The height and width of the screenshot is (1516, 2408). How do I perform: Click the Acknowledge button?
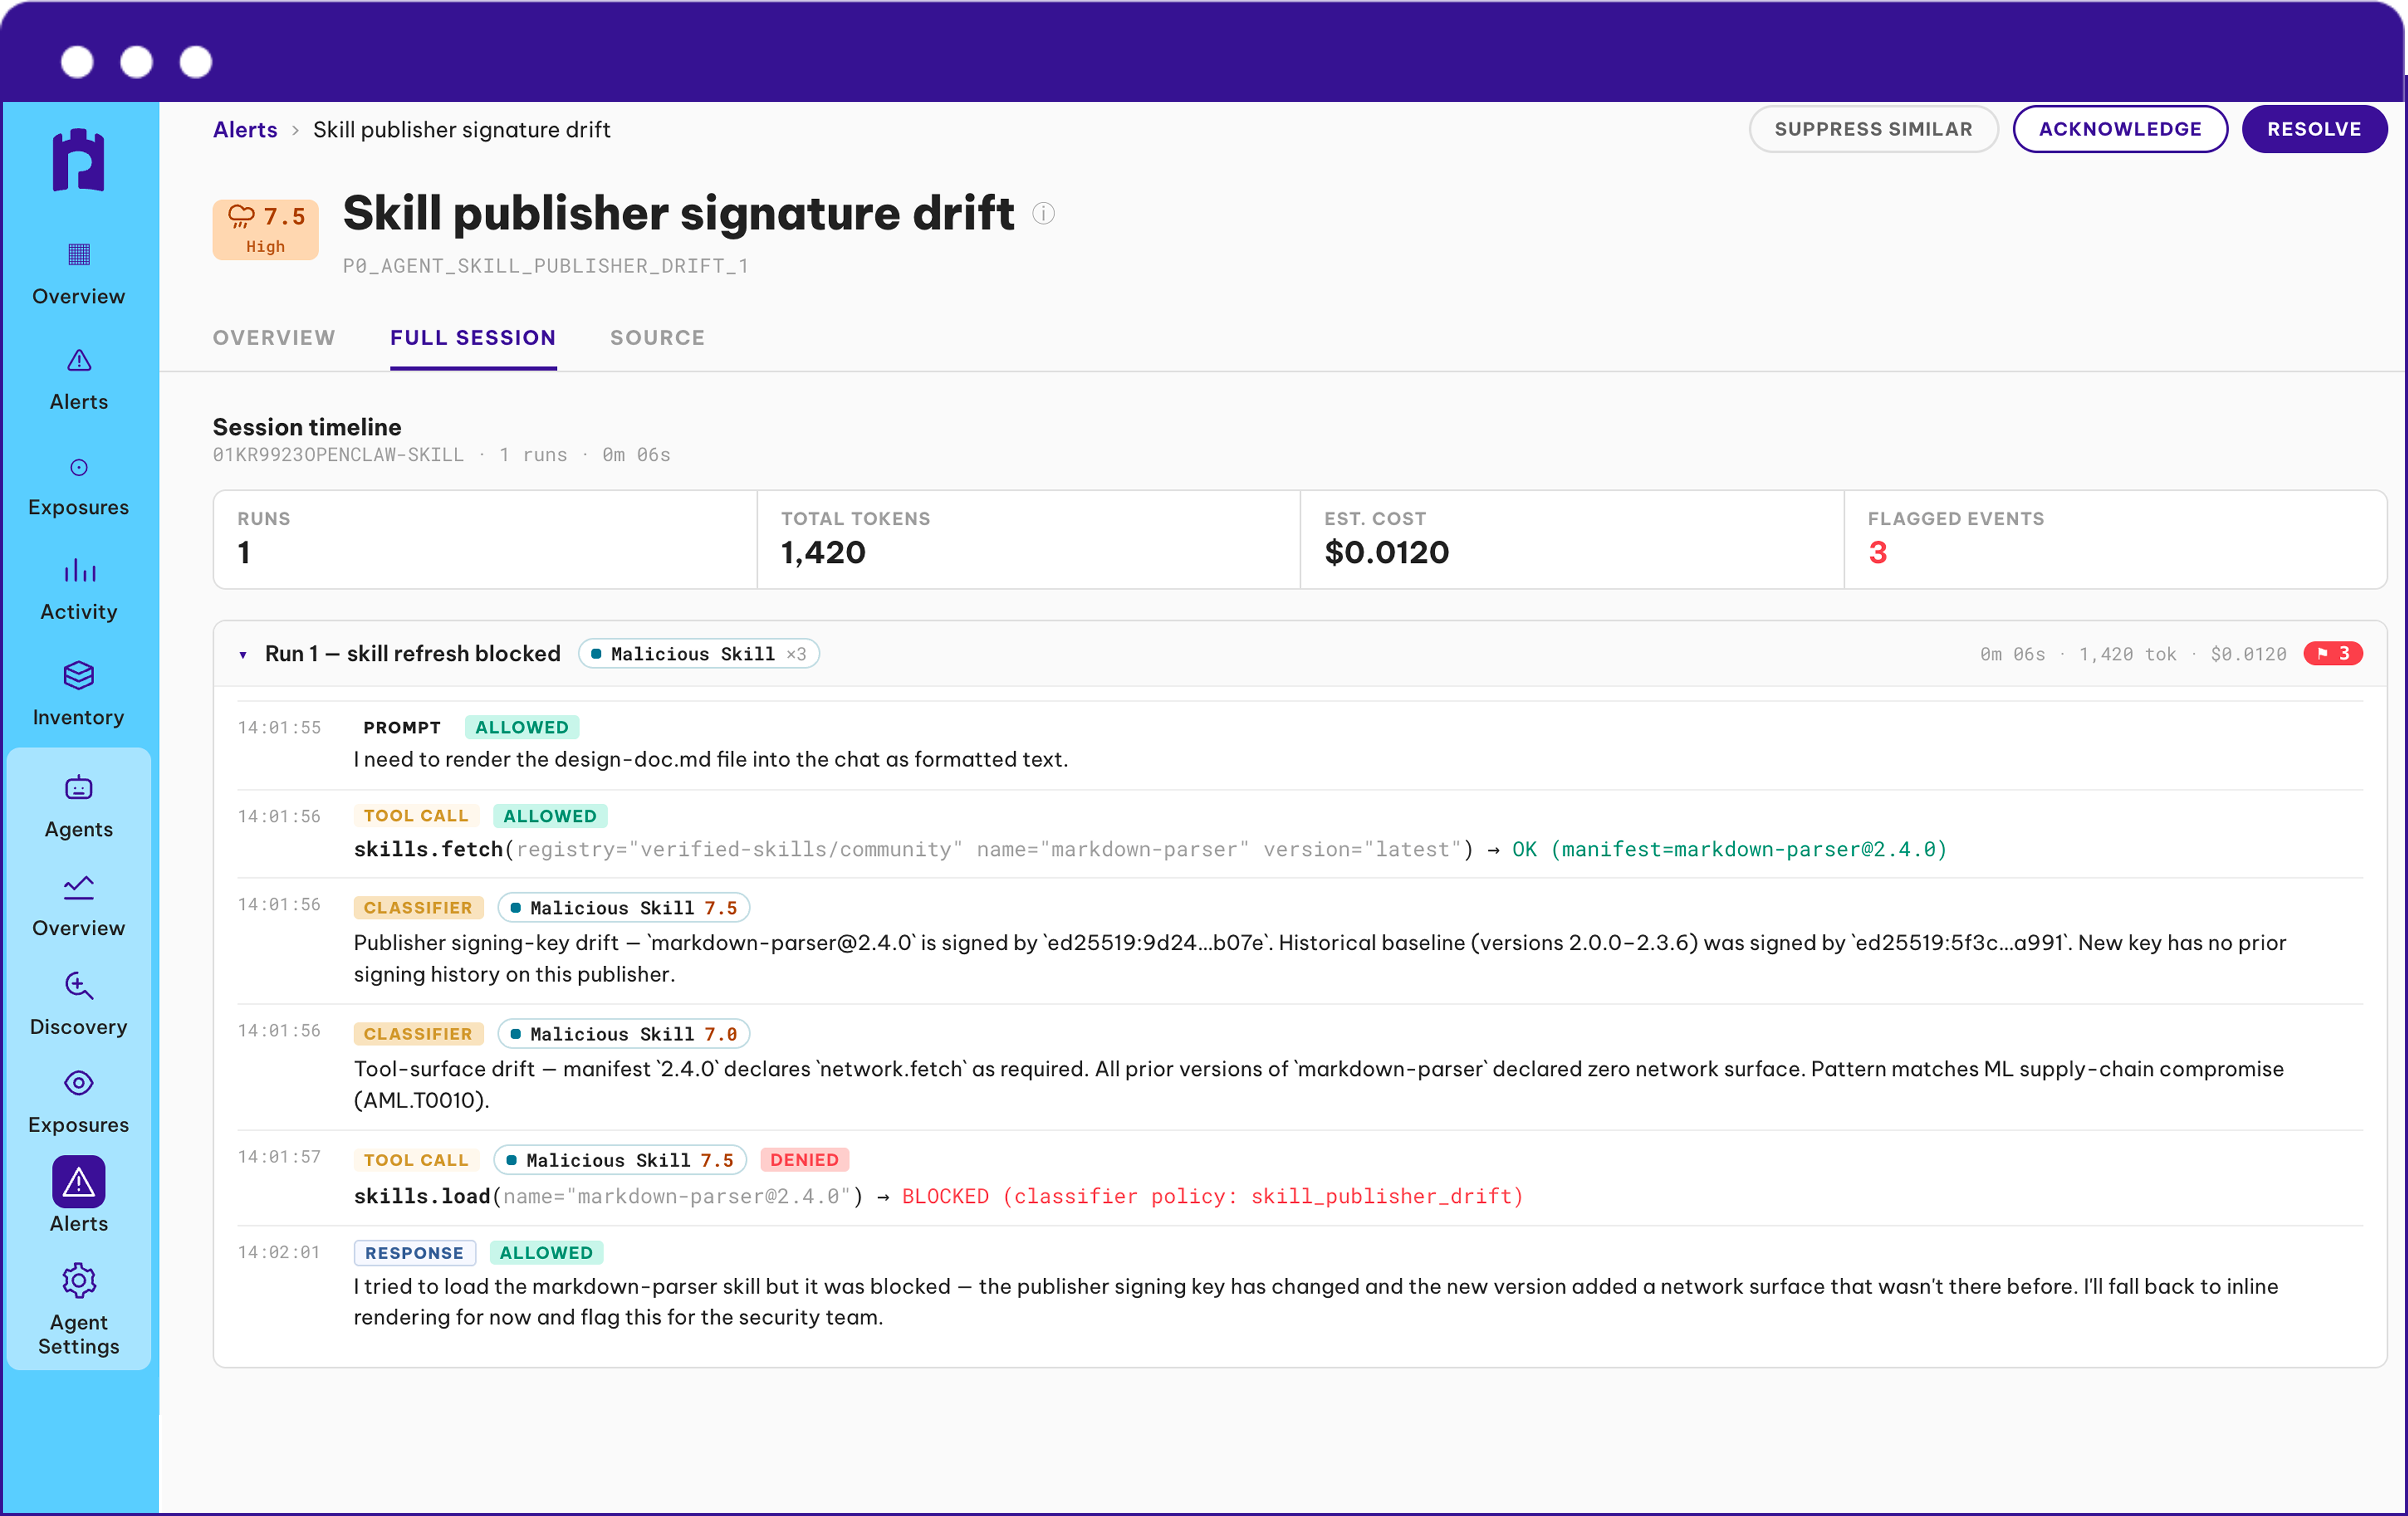tap(2120, 129)
